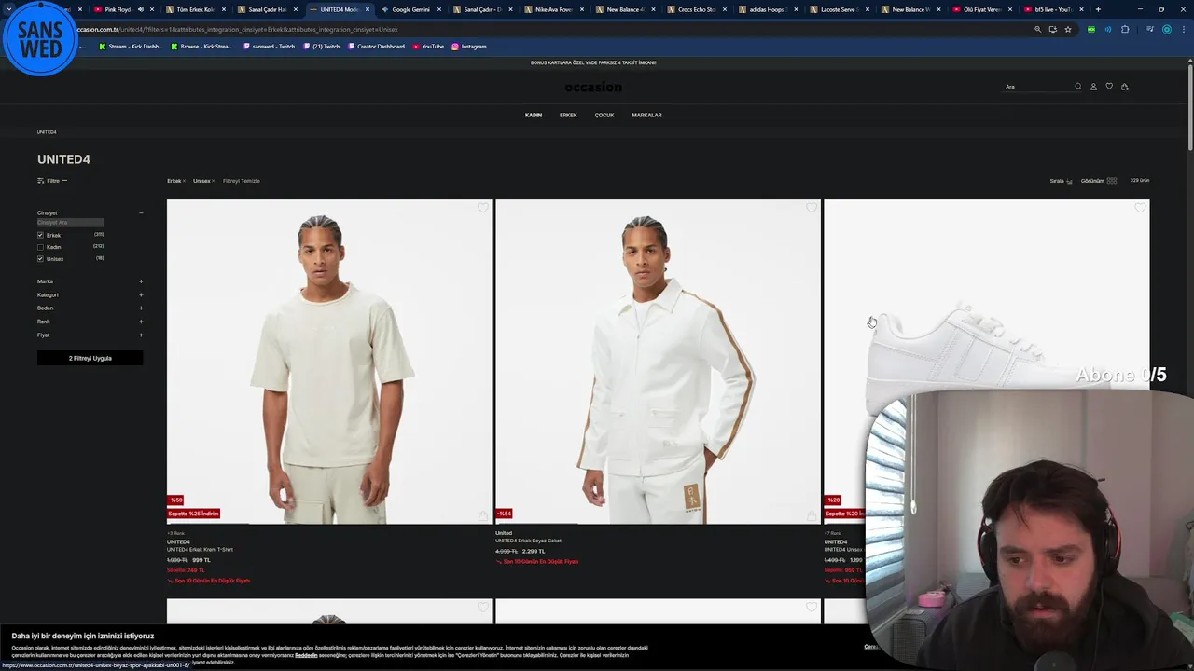Open the cream T-shirt product image
This screenshot has height=671, width=1194.
click(x=329, y=362)
